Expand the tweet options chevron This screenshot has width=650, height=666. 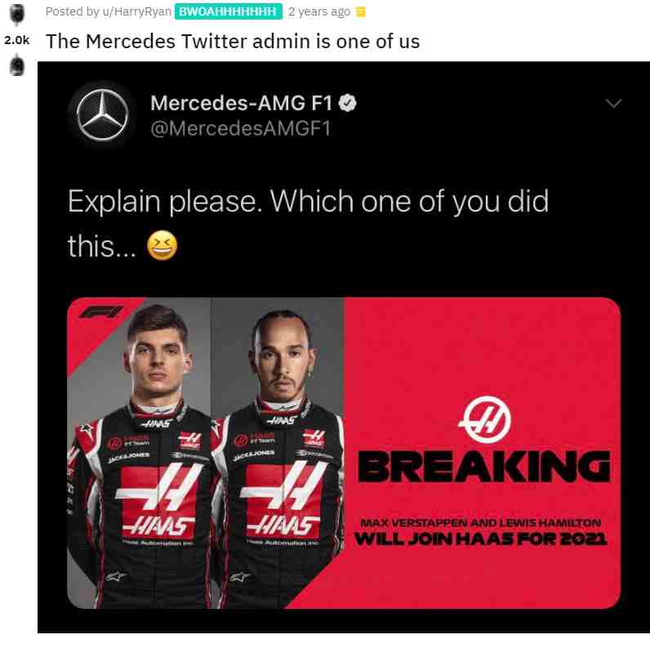pos(613,103)
